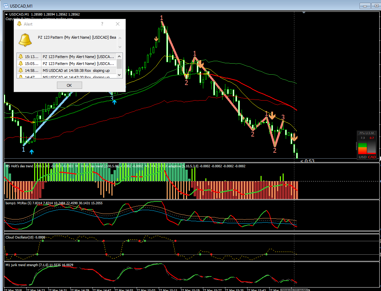Close the Alert dialog with the X button
Viewport: 381px width, 291px height.
(x=118, y=24)
